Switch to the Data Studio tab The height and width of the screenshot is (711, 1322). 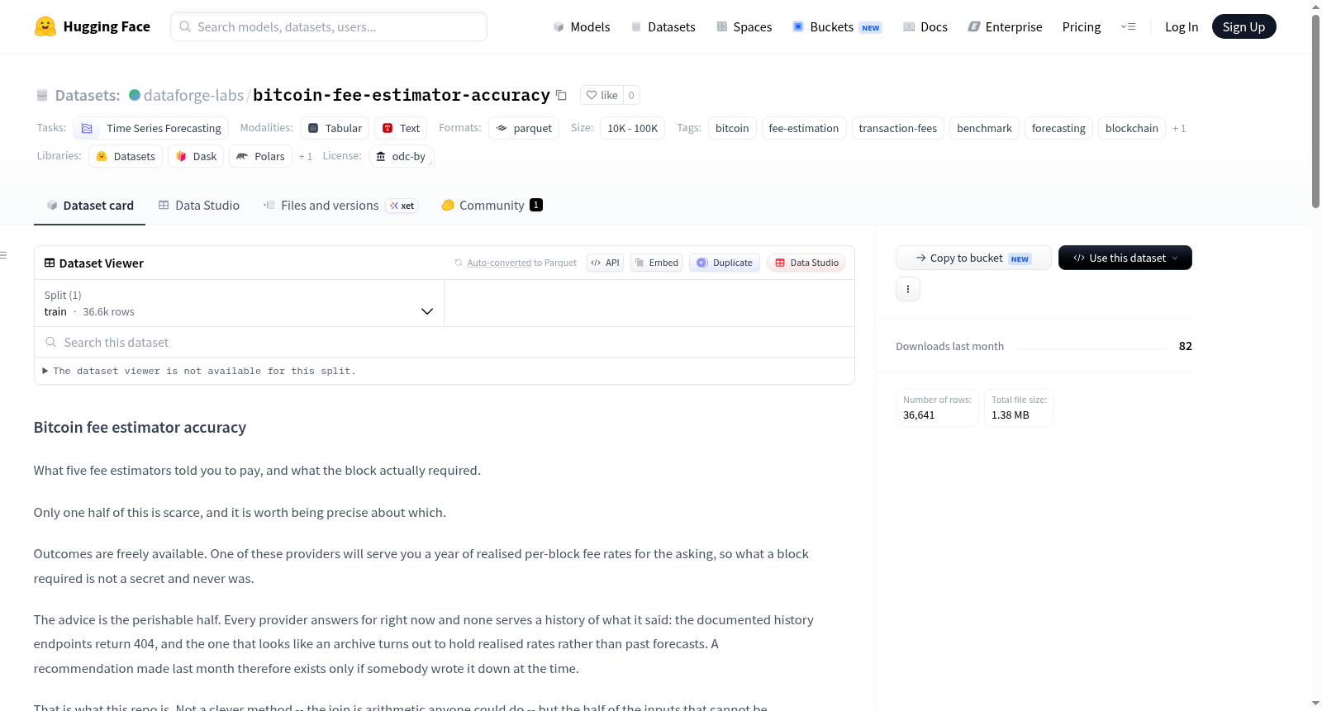[x=198, y=205]
